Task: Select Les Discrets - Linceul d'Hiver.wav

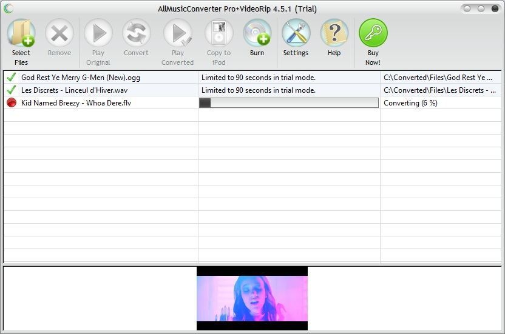Action: point(75,90)
